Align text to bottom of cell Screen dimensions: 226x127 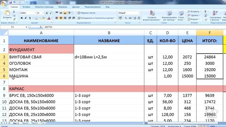click(65, 13)
